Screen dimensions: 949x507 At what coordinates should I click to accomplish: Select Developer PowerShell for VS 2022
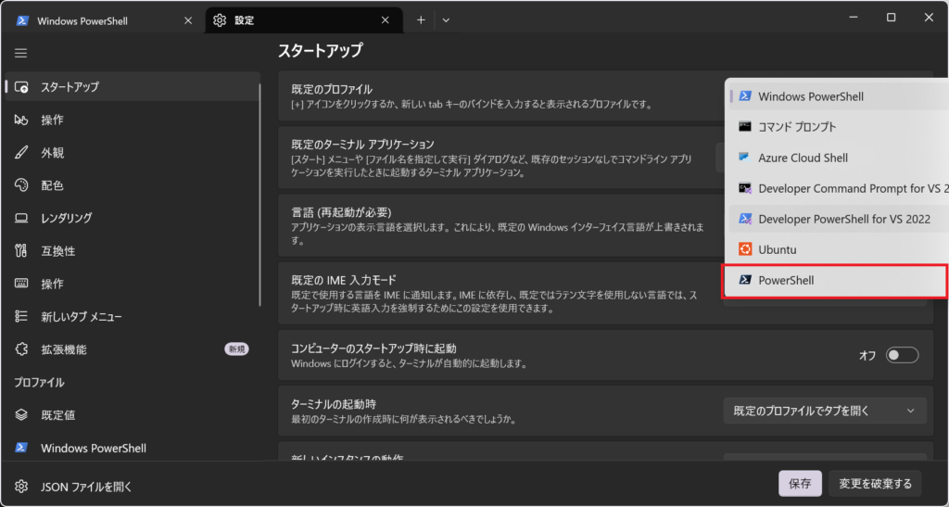[838, 219]
